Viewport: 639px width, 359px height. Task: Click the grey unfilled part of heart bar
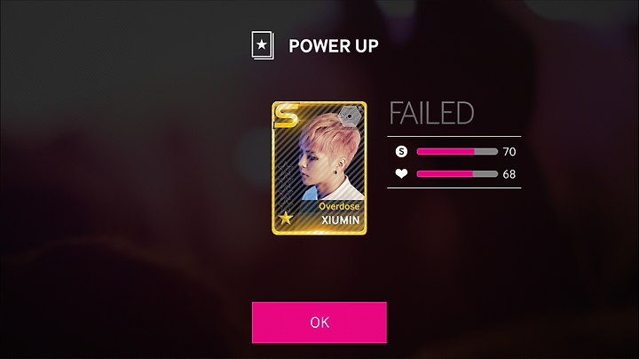(485, 174)
